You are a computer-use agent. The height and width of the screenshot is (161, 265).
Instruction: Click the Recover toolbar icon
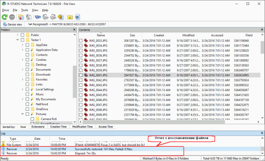click(21, 17)
